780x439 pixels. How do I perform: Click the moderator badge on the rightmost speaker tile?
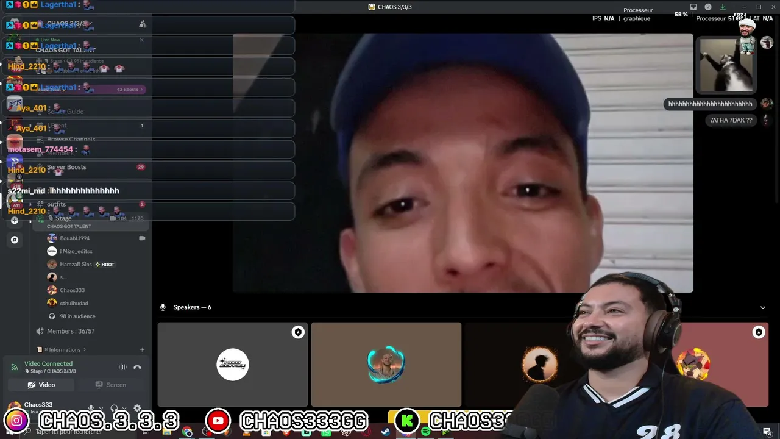tap(759, 332)
